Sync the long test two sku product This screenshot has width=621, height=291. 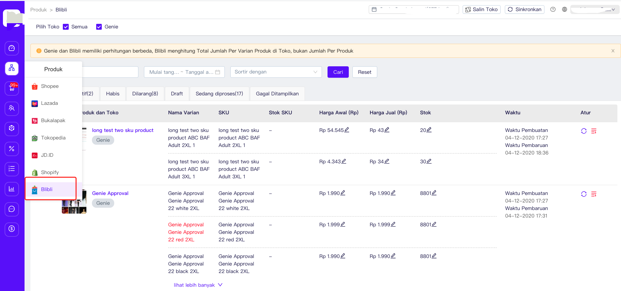click(584, 131)
